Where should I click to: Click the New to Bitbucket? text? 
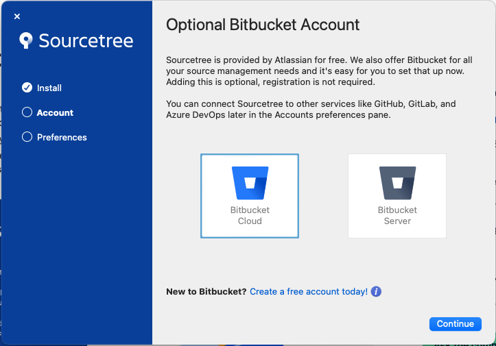pos(206,291)
